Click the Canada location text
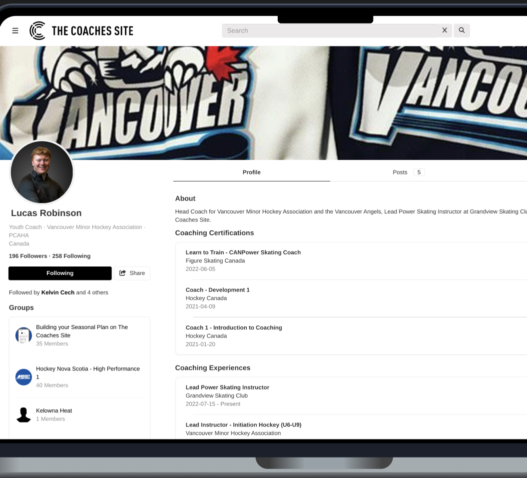Viewport: 527px width, 478px height. coord(19,243)
